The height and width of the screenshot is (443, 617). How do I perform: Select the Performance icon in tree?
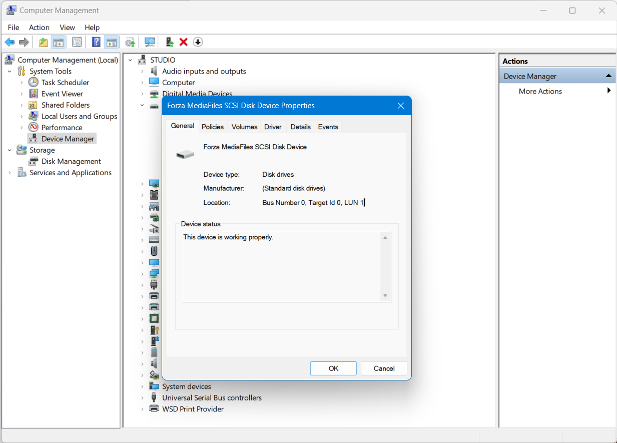[x=34, y=127]
